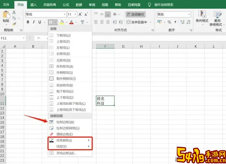The height and width of the screenshot is (164, 226).
Task: Select 绘制边框网格 draw border grid
Action: [70, 128]
